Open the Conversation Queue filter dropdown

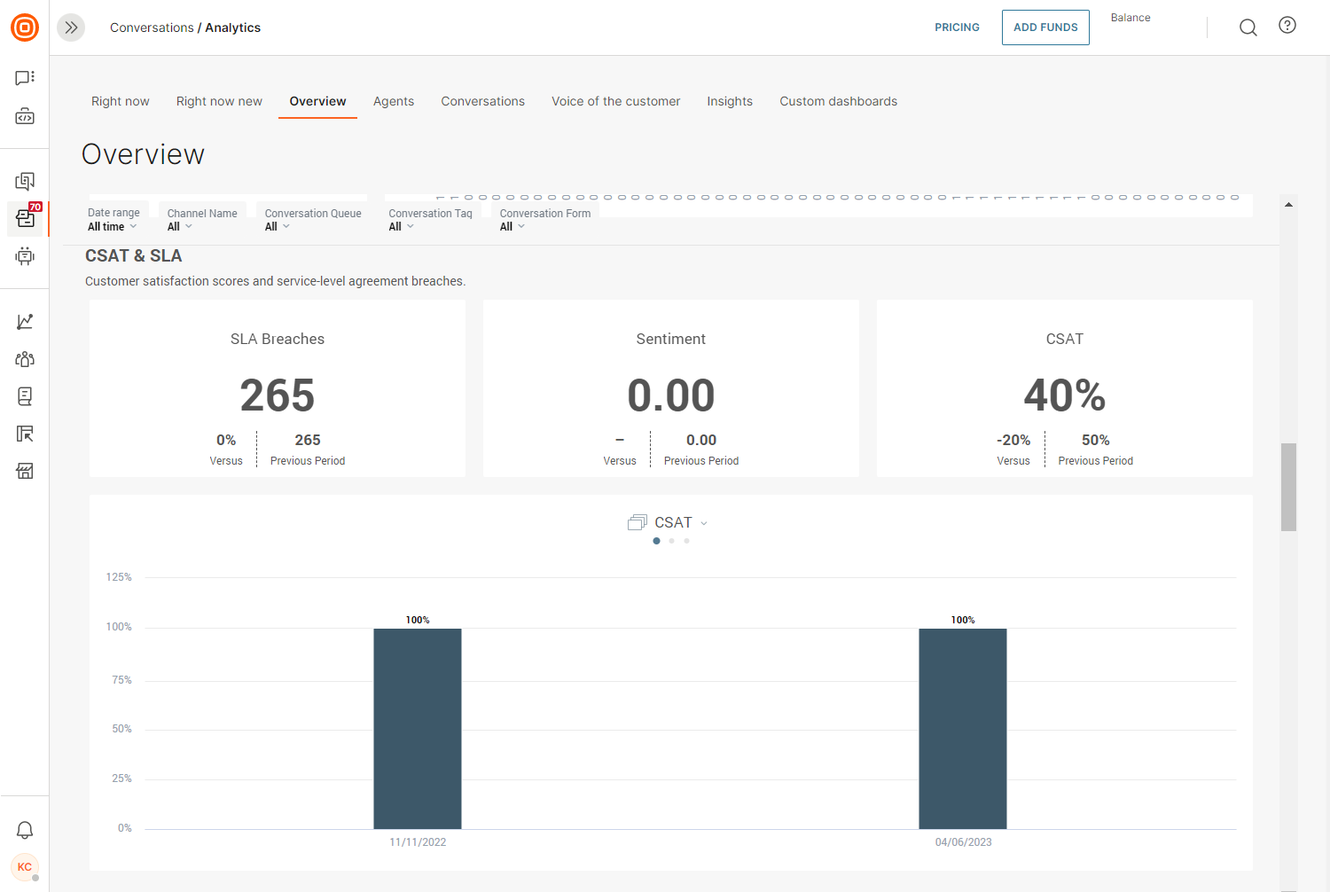point(313,220)
